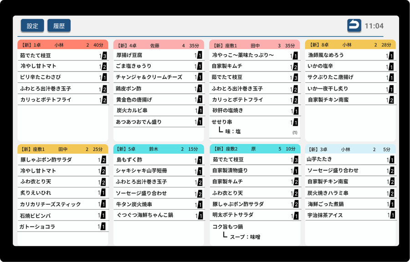Tap あつあつおでん盛り row
Viewport: 410px width, 262px height.
coord(159,122)
